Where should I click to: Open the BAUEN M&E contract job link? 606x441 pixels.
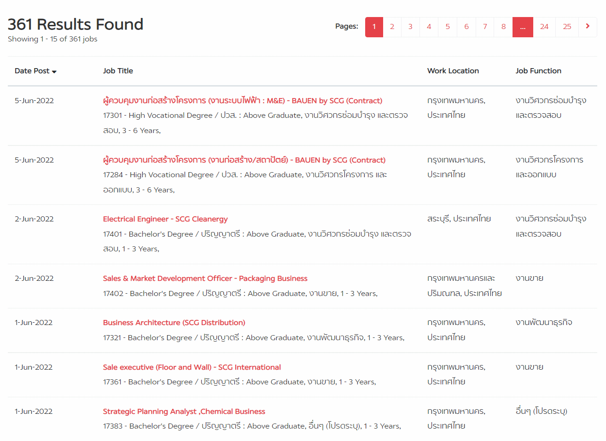click(242, 101)
